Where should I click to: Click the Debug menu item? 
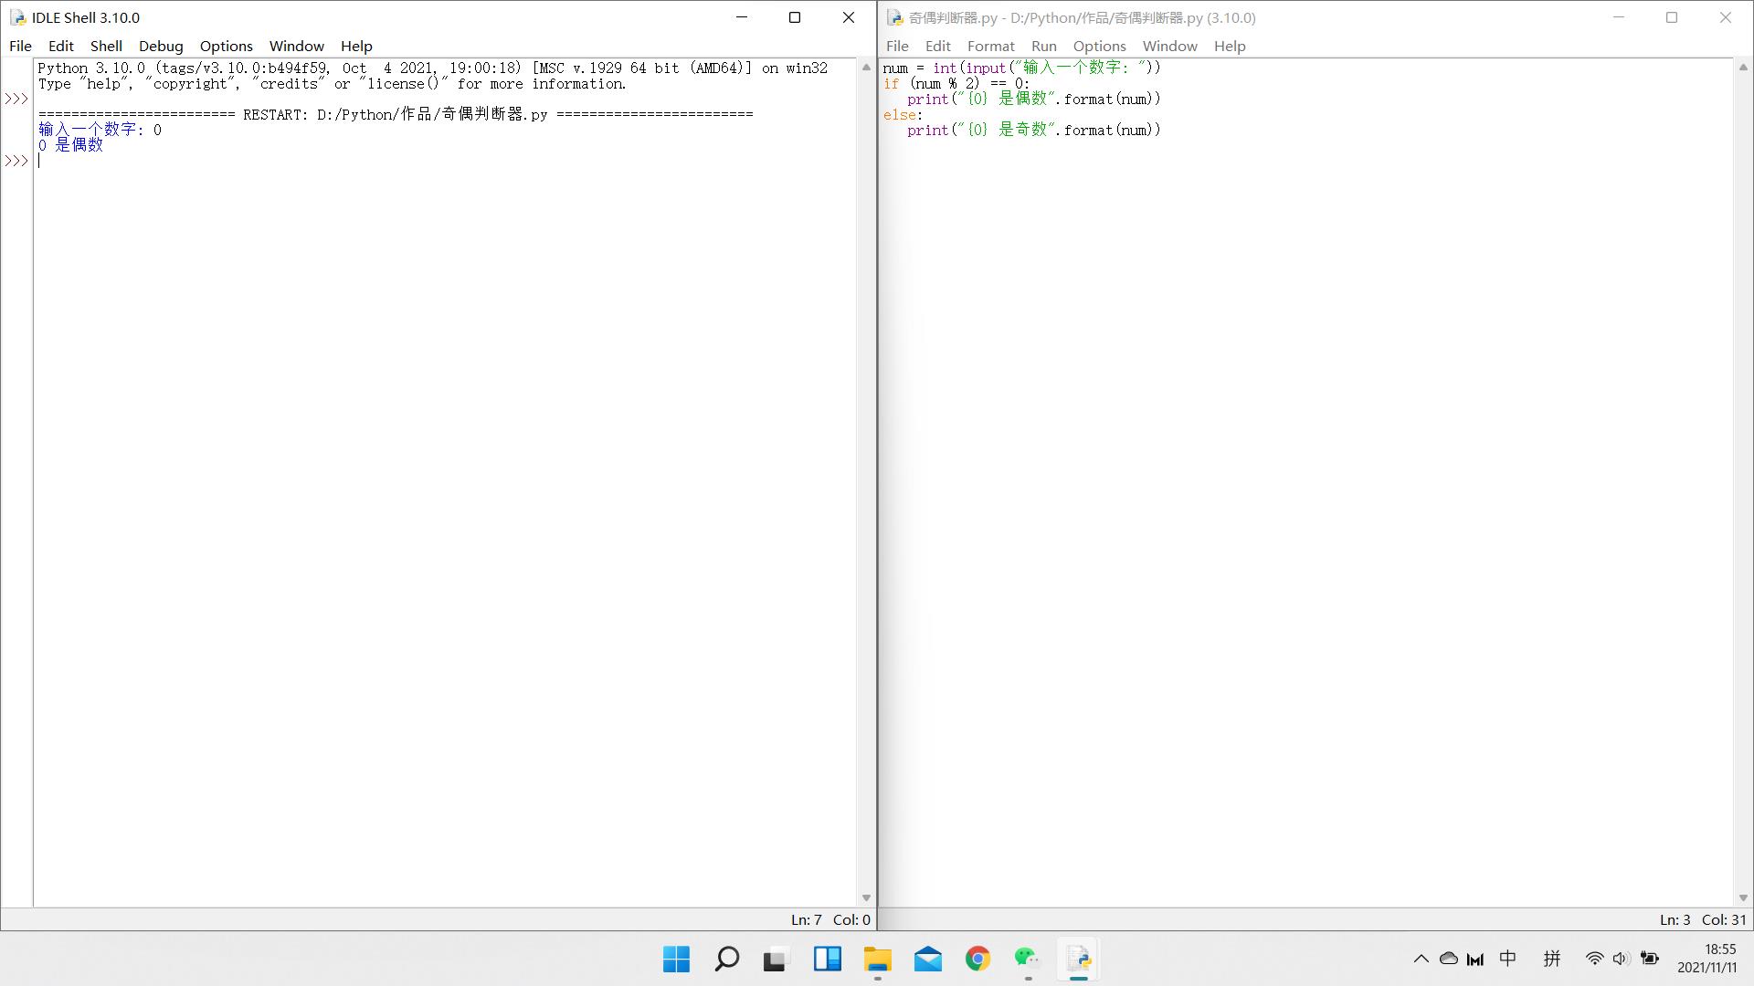162,46
